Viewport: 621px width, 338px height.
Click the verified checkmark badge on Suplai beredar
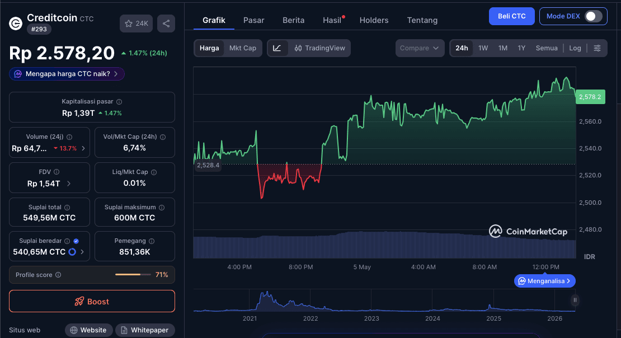point(76,241)
